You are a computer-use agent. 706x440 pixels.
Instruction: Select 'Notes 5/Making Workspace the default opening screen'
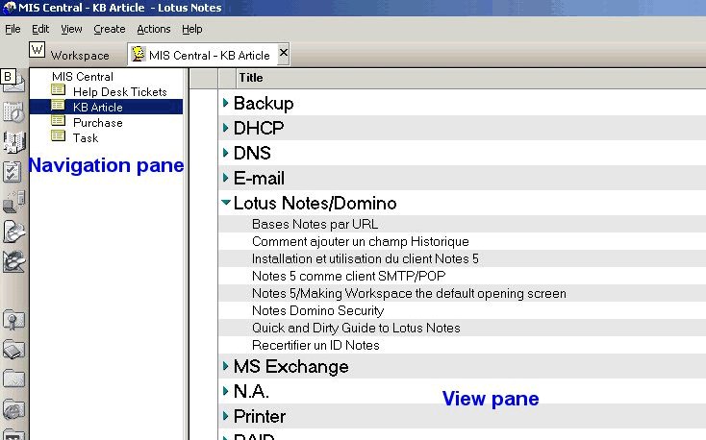click(x=409, y=293)
